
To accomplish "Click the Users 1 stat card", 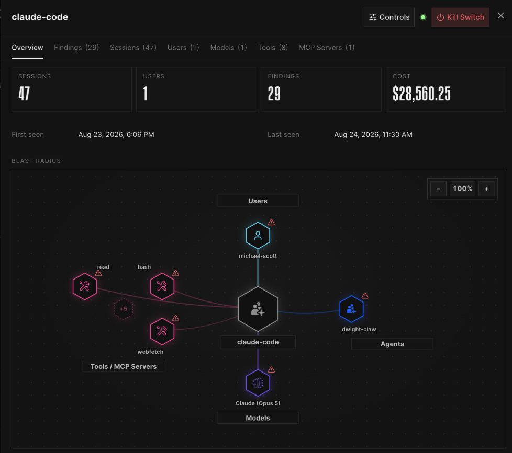I will point(196,90).
